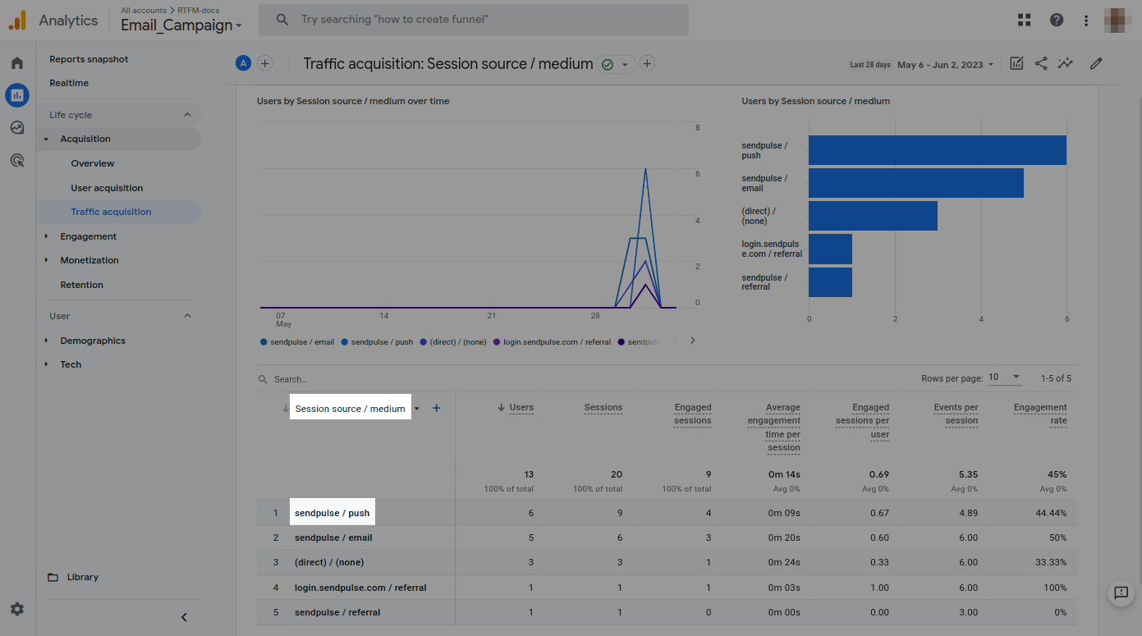
Task: Open Admin settings gear icon
Action: click(x=17, y=609)
